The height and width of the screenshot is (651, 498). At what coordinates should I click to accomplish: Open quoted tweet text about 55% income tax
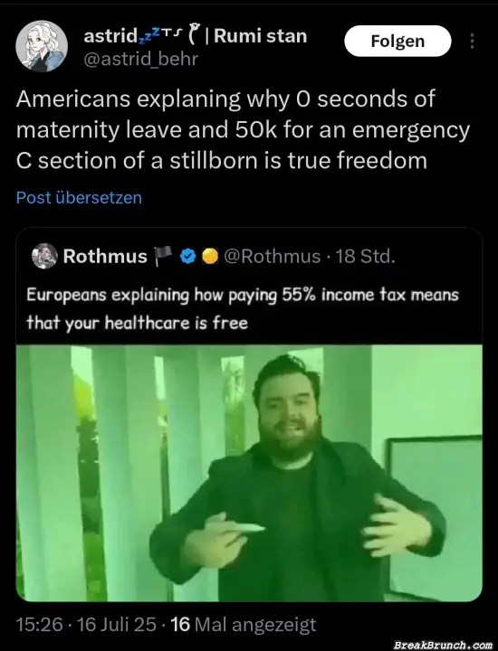tap(243, 308)
